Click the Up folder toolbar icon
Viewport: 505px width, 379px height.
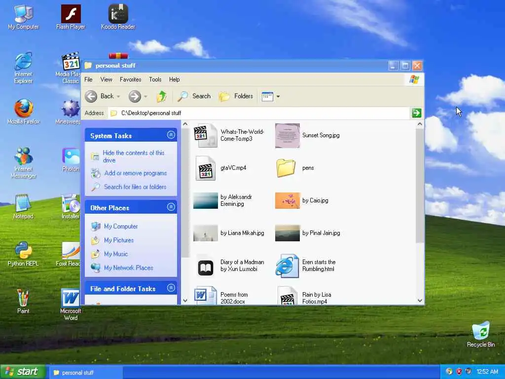pos(161,96)
